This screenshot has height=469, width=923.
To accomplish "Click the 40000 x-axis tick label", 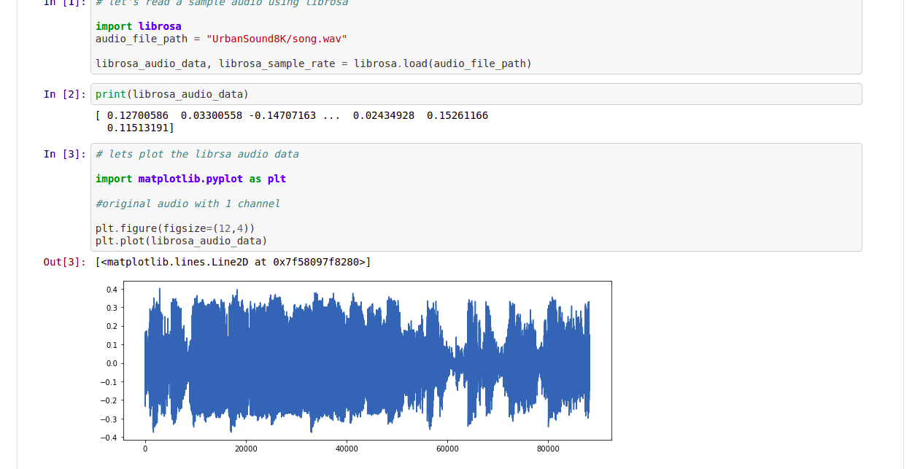I will point(347,449).
